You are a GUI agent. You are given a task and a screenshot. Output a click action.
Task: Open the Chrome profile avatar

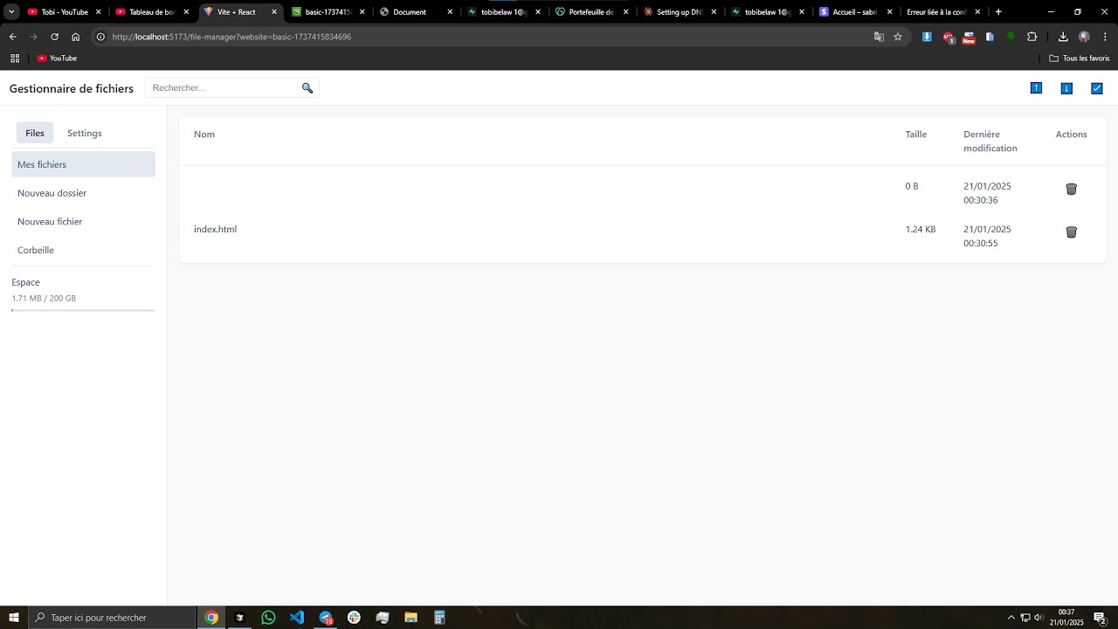pos(1084,37)
